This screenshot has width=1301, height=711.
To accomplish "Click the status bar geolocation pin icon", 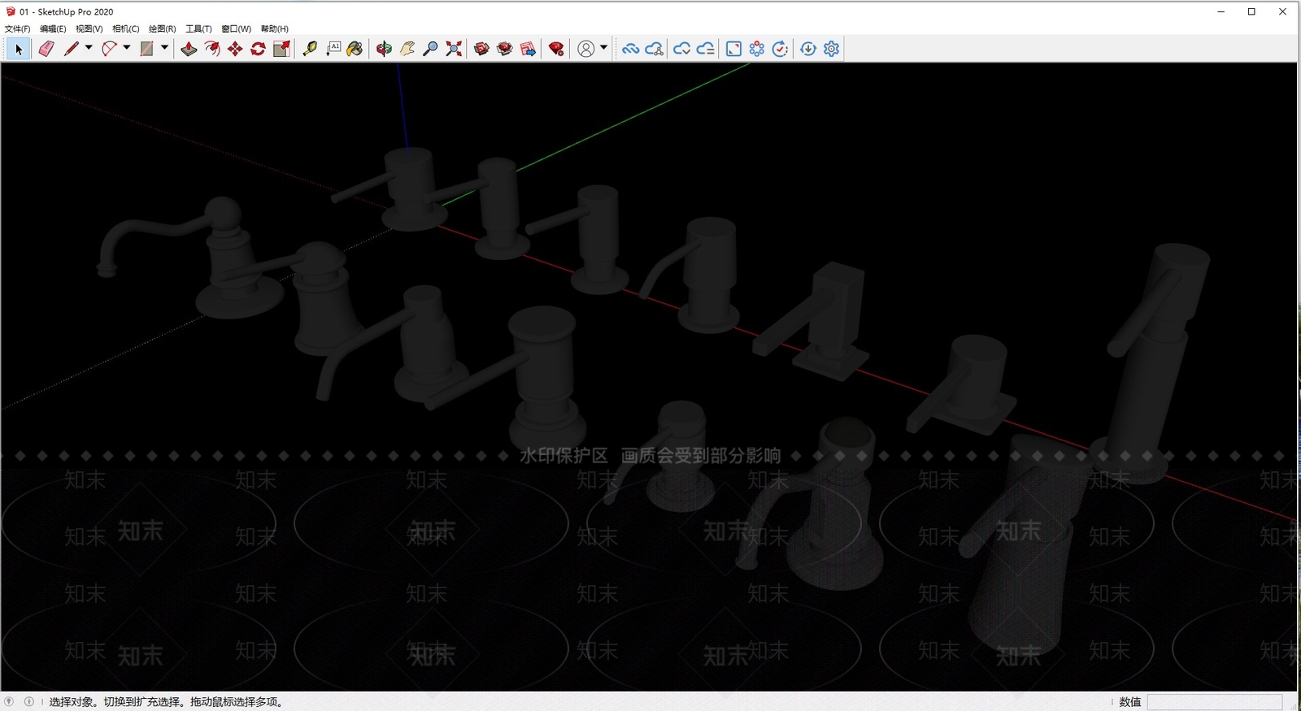I will pos(9,701).
